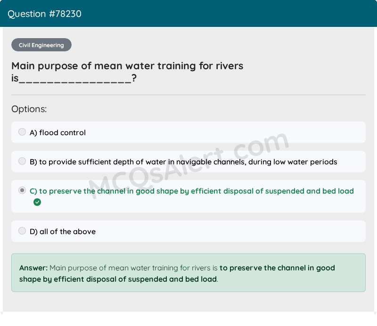Click the green Answer explanation box
Screen dimensions: 377x326
pos(188,273)
